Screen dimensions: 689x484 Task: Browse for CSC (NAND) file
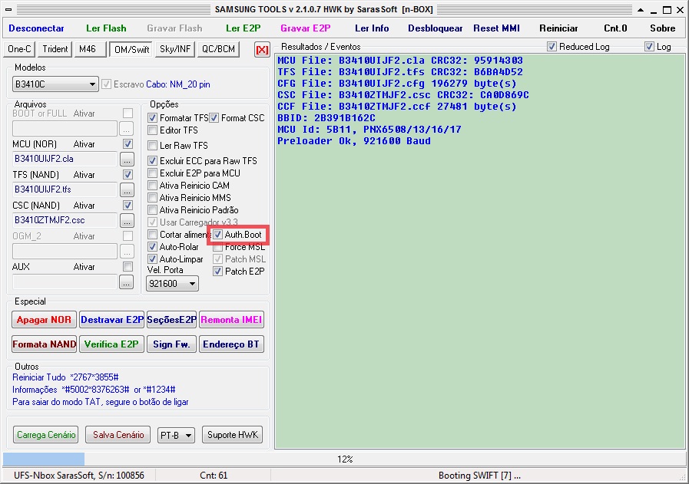coord(127,221)
